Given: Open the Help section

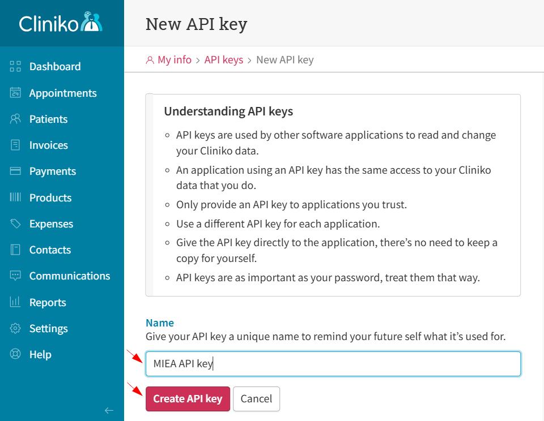Looking at the screenshot, I should tap(40, 354).
